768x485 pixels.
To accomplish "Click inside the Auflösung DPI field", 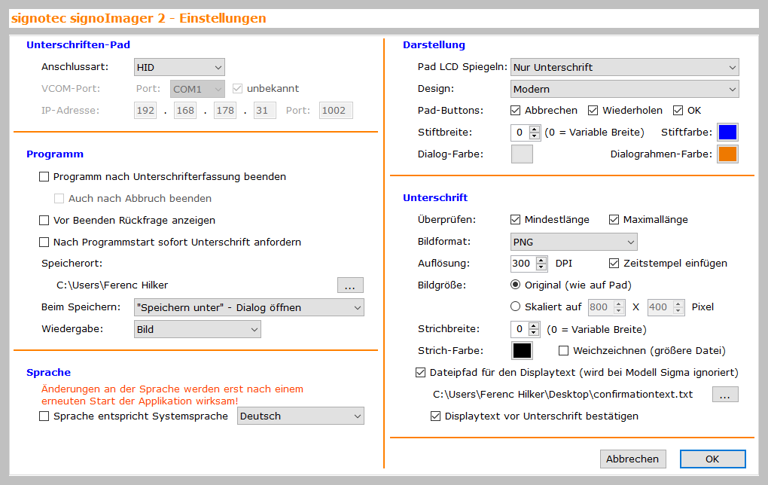I will (x=520, y=264).
